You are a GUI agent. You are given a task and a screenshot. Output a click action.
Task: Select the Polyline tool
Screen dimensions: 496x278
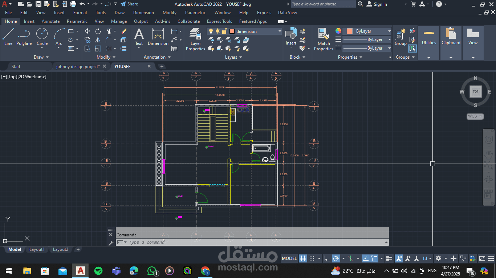pos(24,37)
